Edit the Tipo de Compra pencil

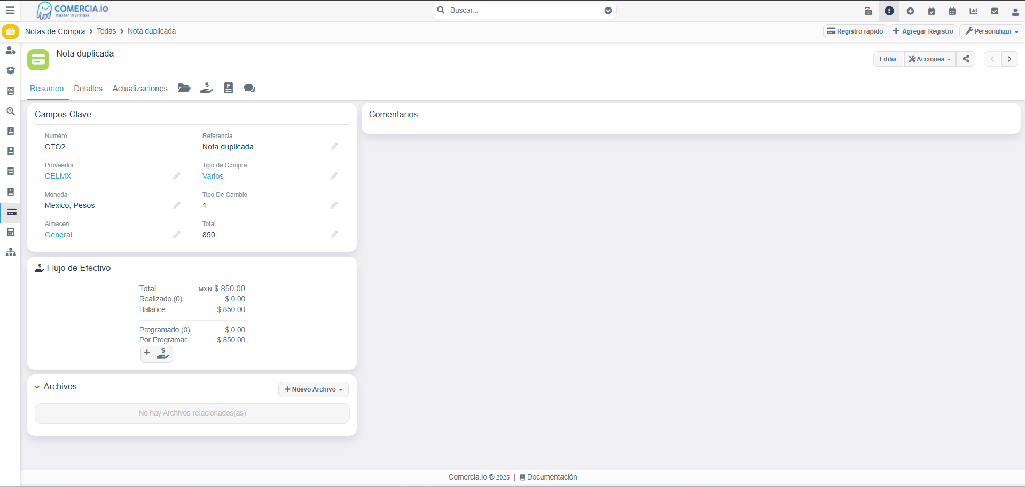(x=334, y=176)
